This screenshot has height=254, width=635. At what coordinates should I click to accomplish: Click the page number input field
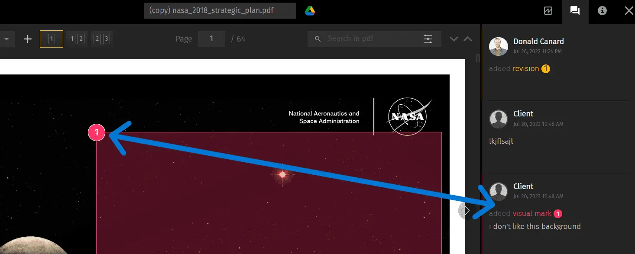click(211, 39)
